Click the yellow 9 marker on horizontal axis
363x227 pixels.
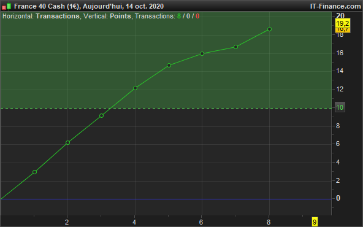coord(315,222)
